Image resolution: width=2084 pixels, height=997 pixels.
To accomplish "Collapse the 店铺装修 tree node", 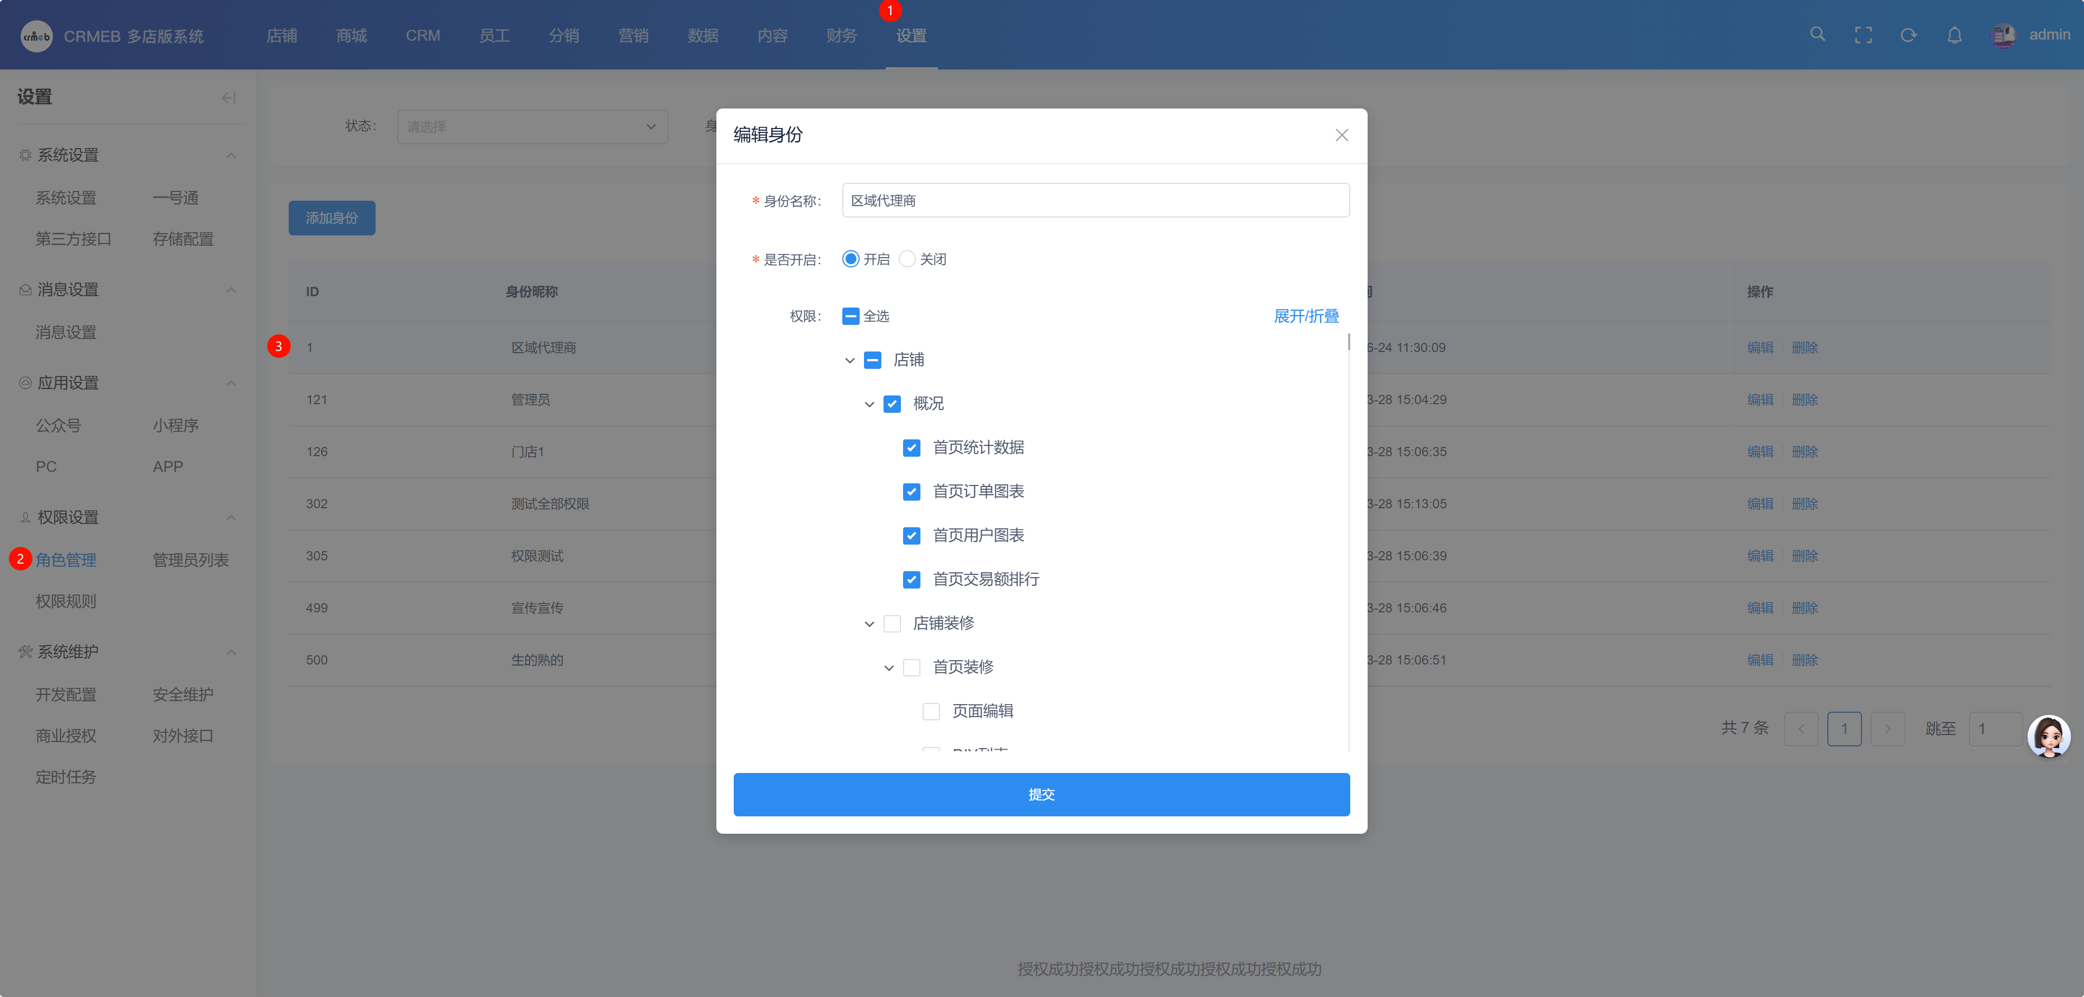I will [x=869, y=624].
